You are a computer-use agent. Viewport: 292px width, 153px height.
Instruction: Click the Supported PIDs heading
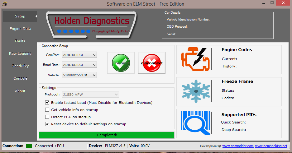239,114
